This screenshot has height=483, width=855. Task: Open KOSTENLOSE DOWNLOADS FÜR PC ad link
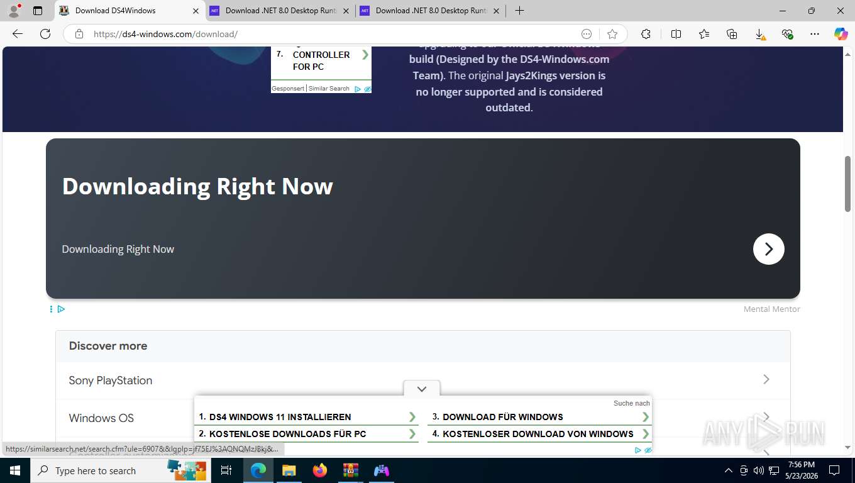click(x=287, y=434)
